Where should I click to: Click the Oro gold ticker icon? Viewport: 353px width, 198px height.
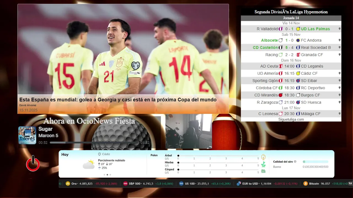[x=68, y=183]
